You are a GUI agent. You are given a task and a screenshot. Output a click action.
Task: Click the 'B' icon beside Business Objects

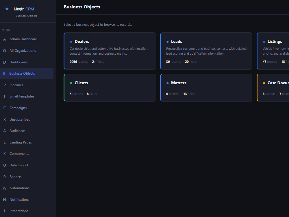point(4,73)
